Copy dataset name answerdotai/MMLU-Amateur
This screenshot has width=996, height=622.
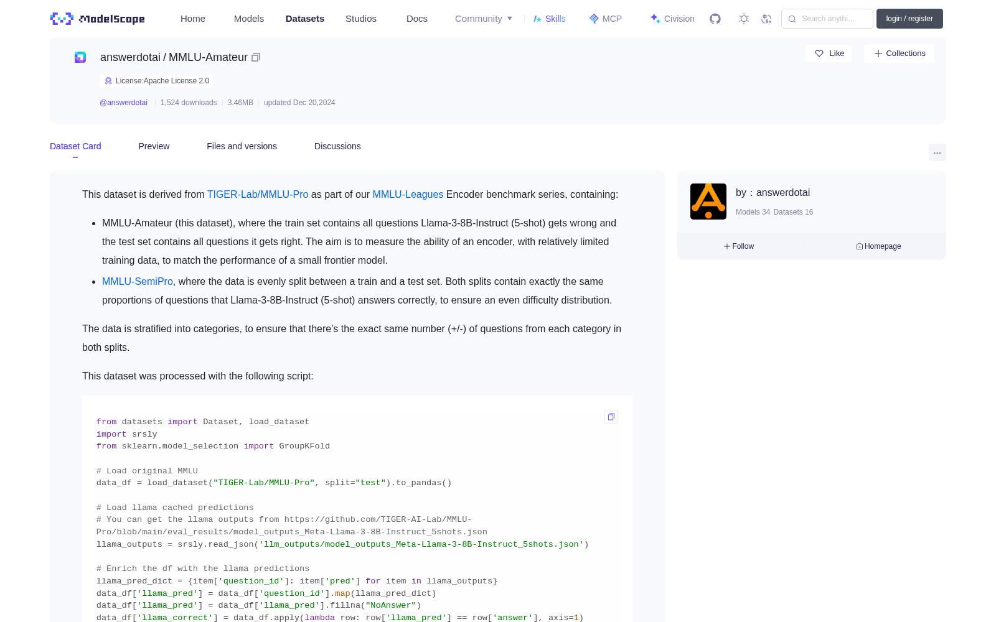coord(256,57)
